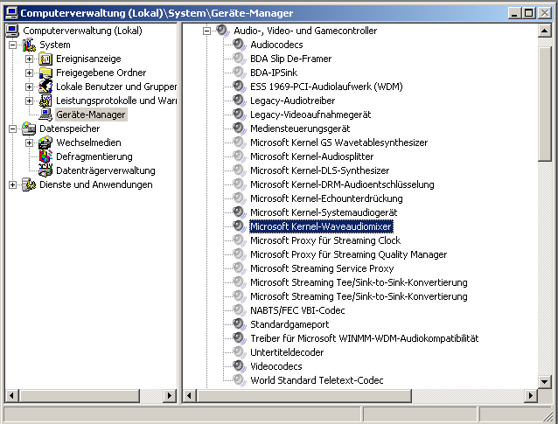Click the right pane scroll-down arrow
Screen dimensions: 558x424
(x=545, y=382)
